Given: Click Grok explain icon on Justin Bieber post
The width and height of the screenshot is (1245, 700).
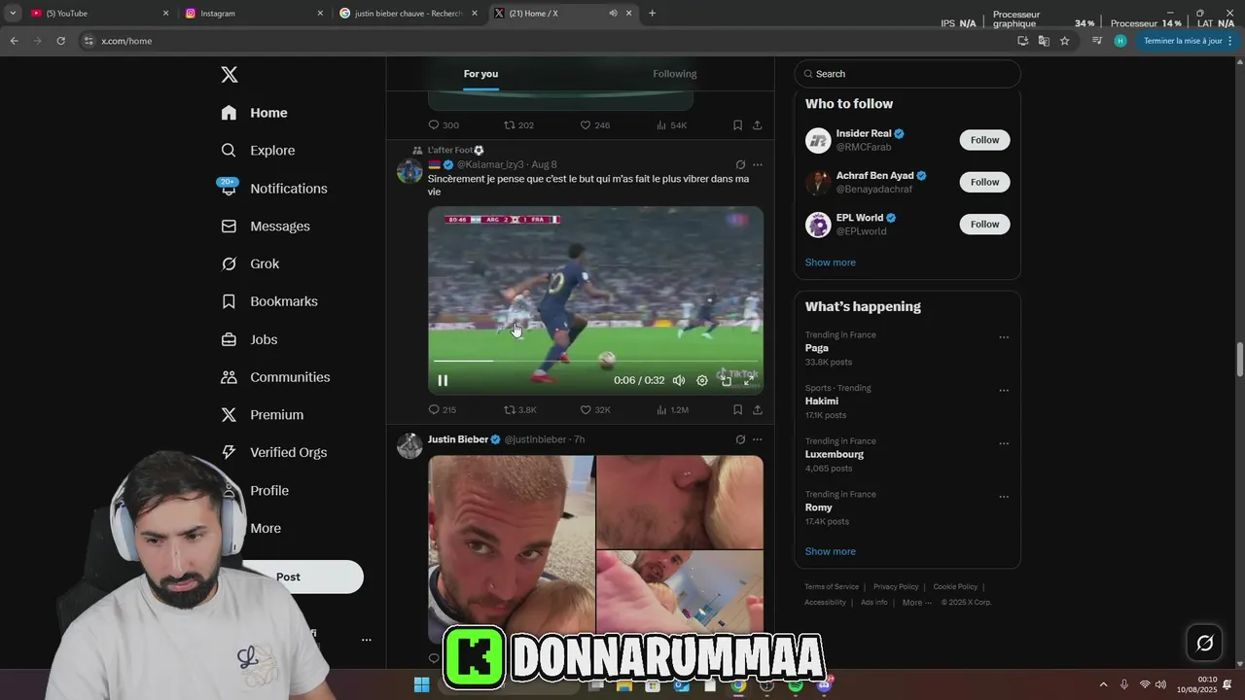Looking at the screenshot, I should (x=740, y=439).
